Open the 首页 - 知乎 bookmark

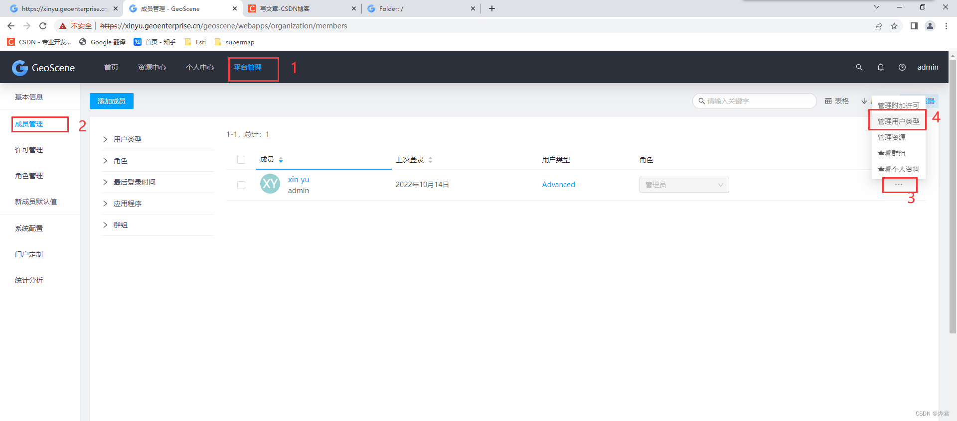[x=155, y=42]
